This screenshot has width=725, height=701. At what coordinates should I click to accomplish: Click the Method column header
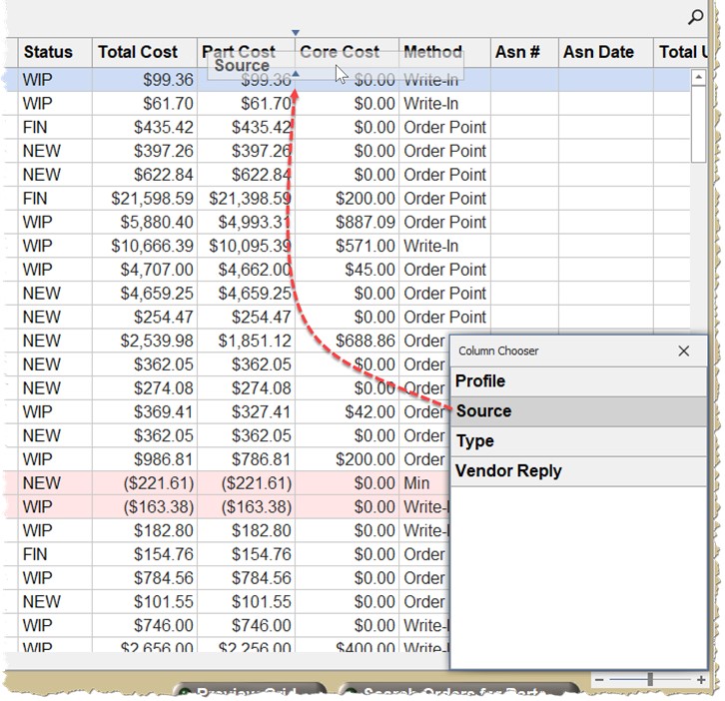click(x=432, y=53)
